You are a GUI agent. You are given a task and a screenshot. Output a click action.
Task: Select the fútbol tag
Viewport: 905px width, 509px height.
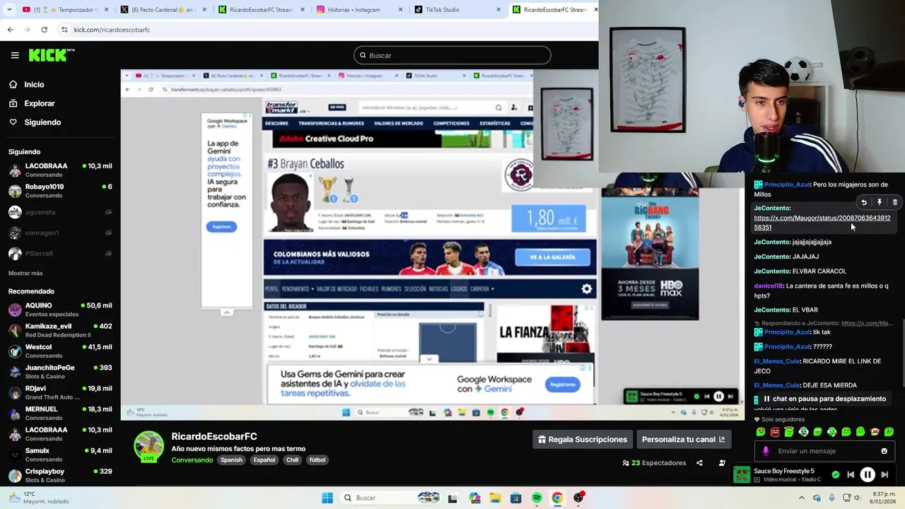(x=317, y=460)
